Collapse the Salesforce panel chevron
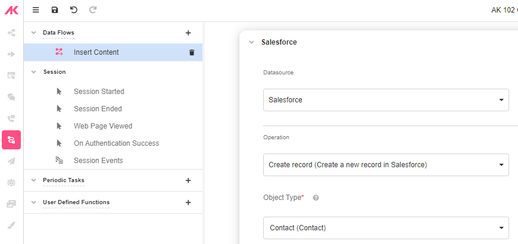518x244 pixels. (x=252, y=42)
